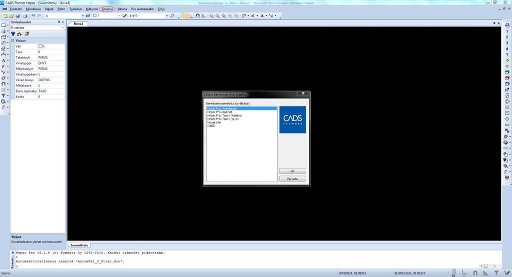Viewport: 512px width, 277px height.
Task: Toggle magnet snap in the status bar
Action: [475, 273]
